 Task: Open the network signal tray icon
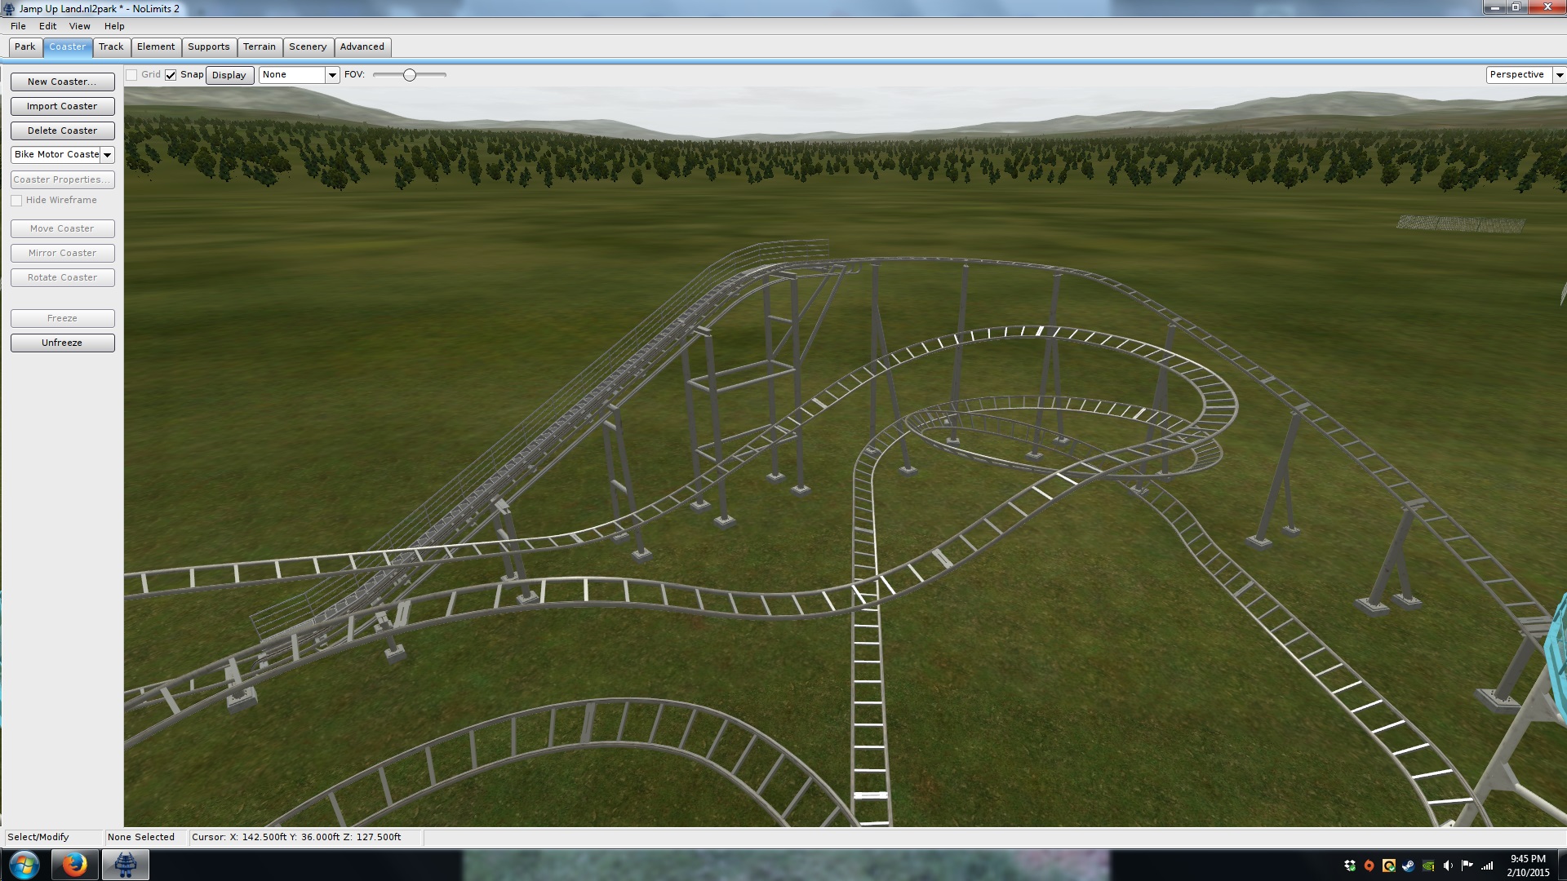1487,866
